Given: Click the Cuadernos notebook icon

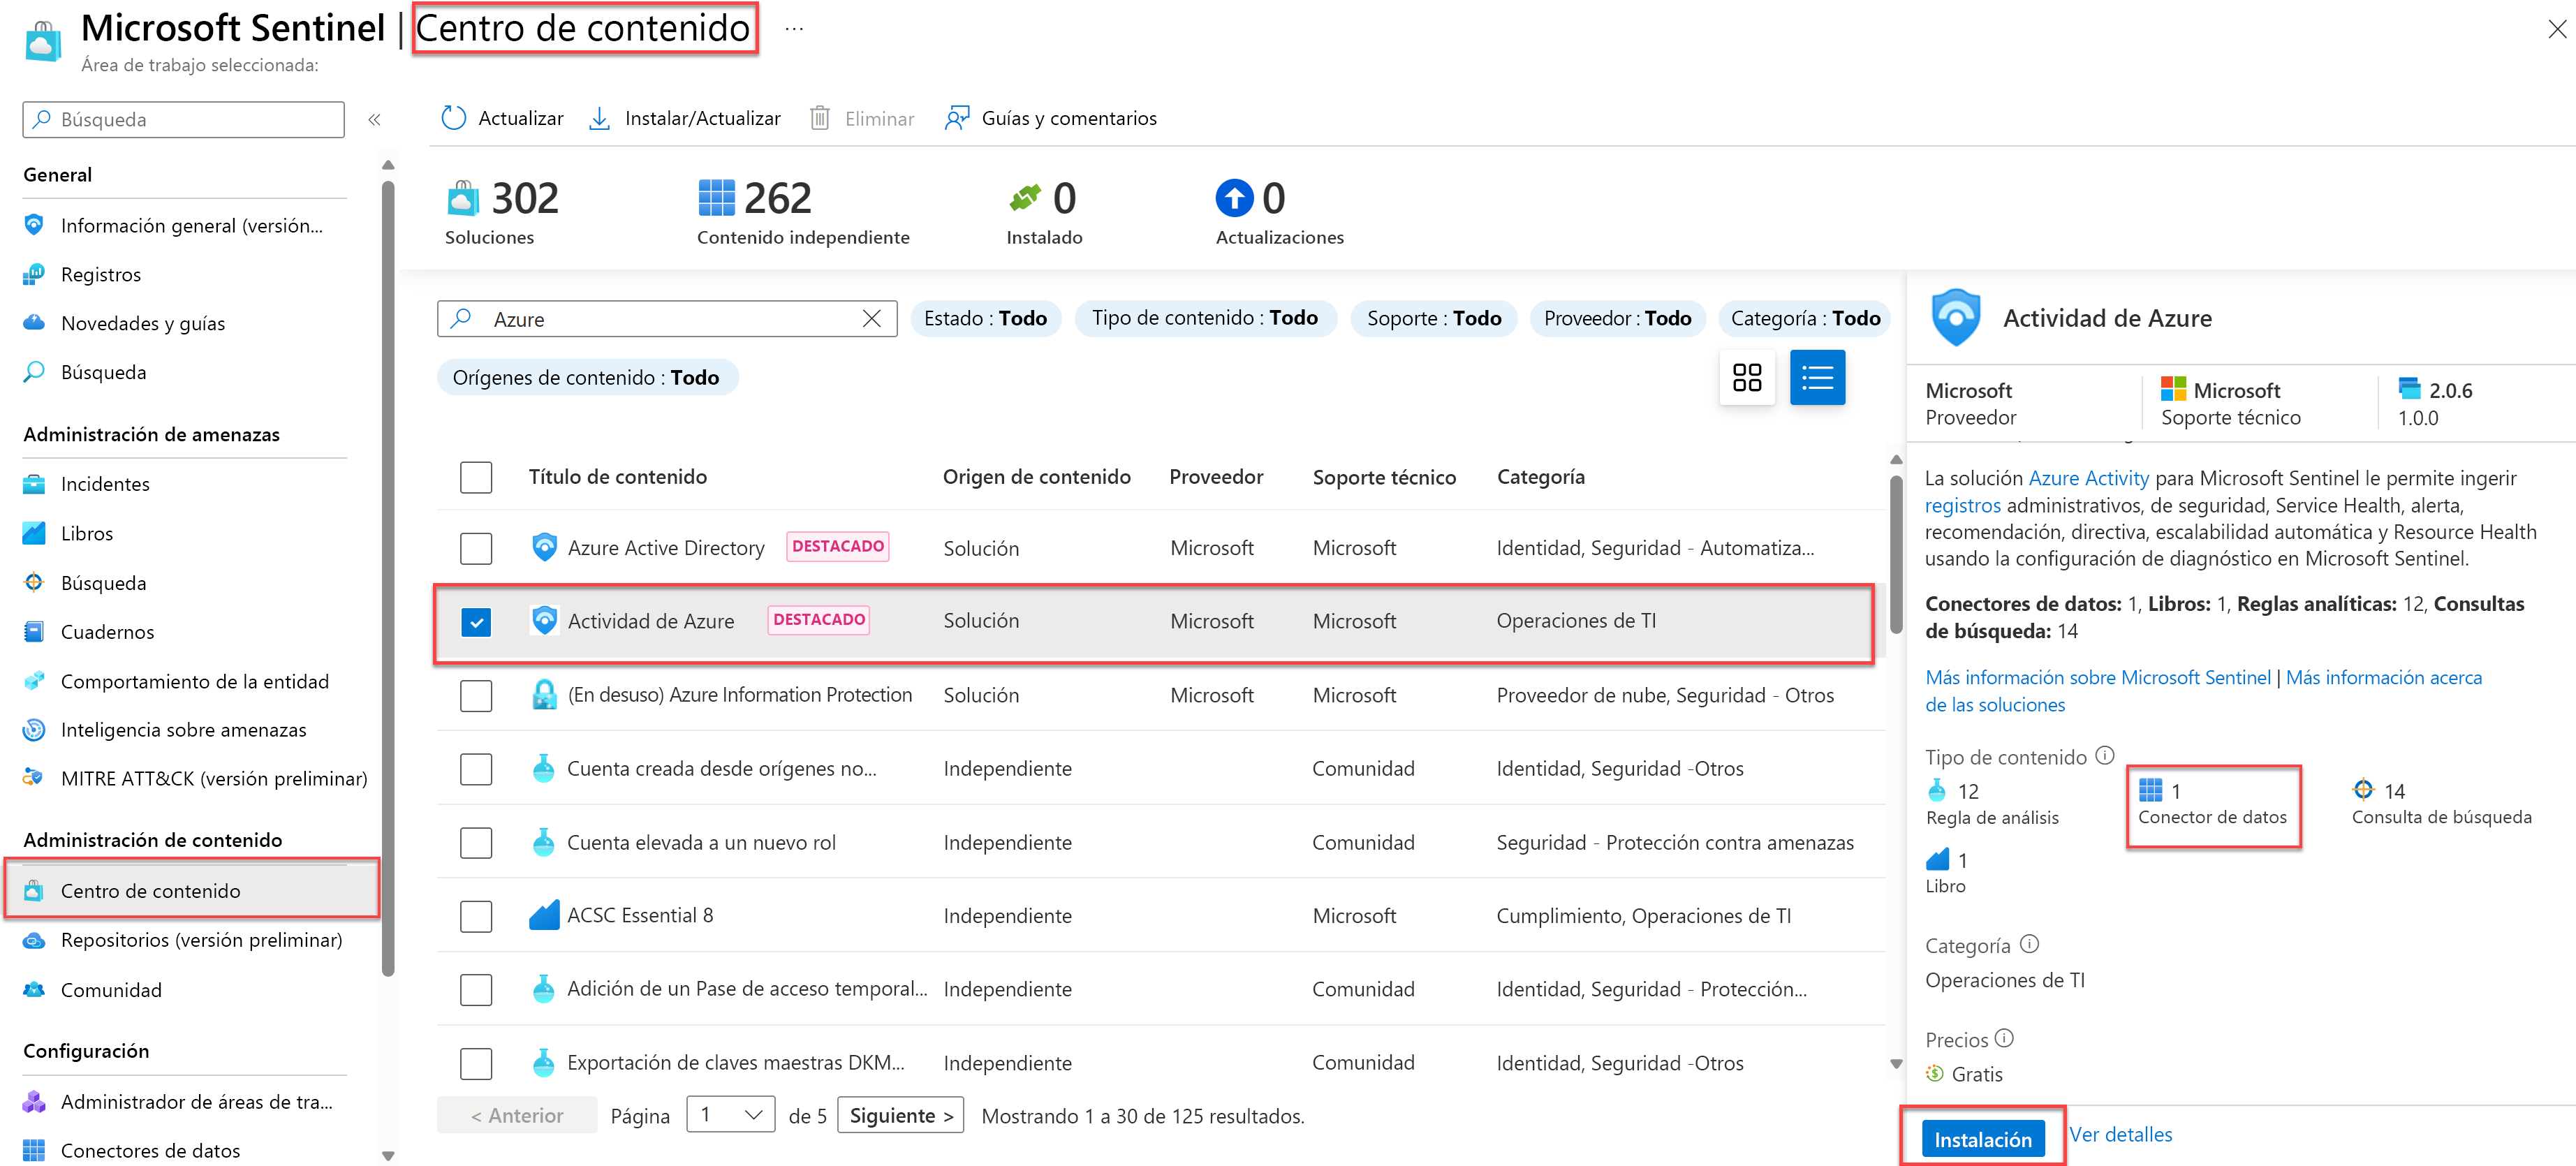Looking at the screenshot, I should coord(34,631).
